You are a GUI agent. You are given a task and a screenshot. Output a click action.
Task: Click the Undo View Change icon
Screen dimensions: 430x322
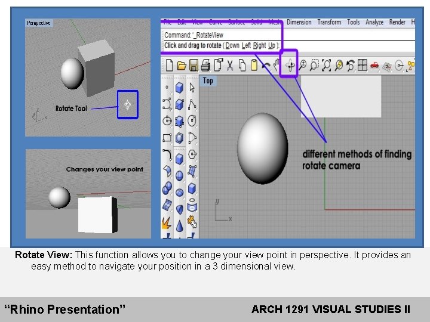coord(351,66)
